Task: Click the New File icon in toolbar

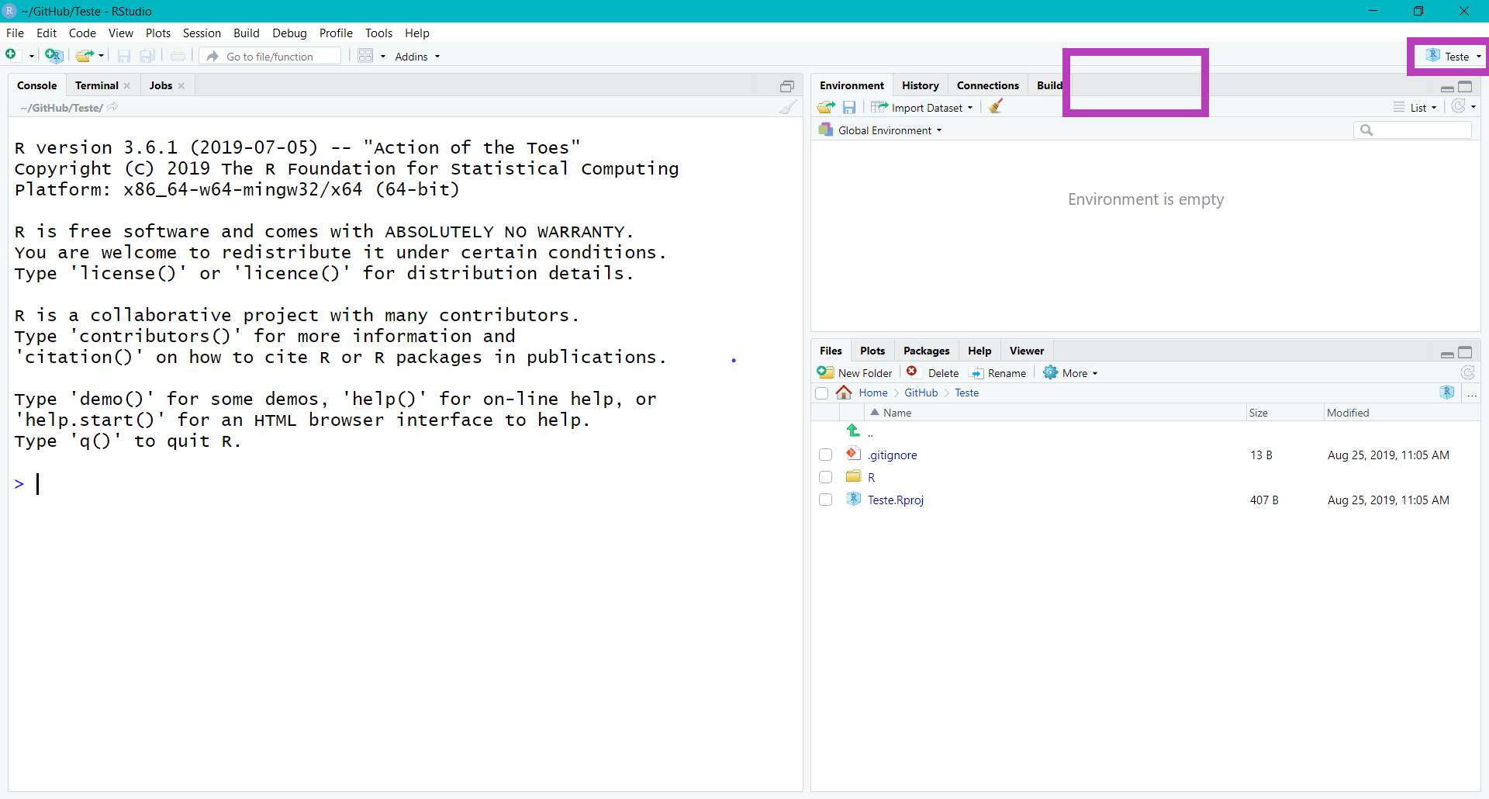Action: [x=12, y=55]
